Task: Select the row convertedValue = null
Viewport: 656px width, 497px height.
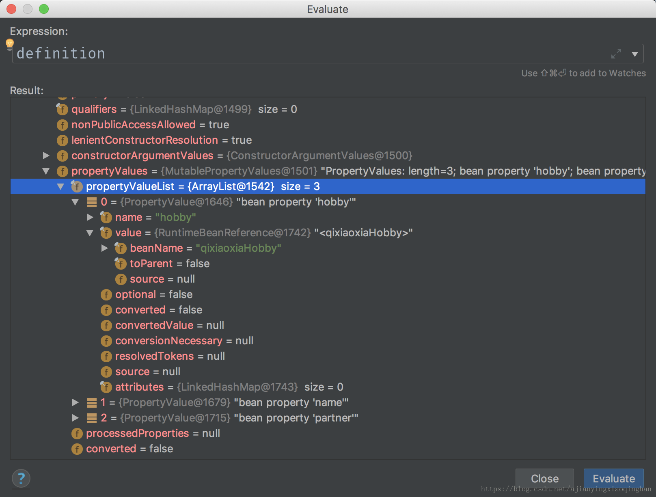Action: pyautogui.click(x=328, y=325)
